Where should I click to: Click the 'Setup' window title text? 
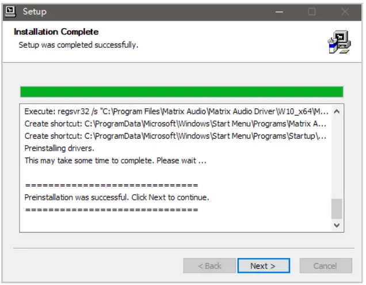pos(35,12)
